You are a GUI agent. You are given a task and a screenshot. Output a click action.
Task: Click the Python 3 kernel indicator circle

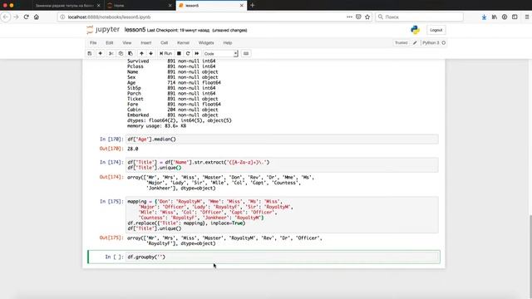point(443,42)
